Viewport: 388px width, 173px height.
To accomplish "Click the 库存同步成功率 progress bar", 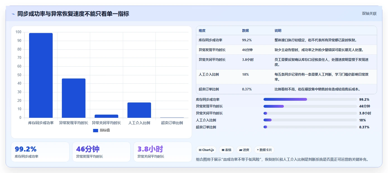I will (x=310, y=99).
